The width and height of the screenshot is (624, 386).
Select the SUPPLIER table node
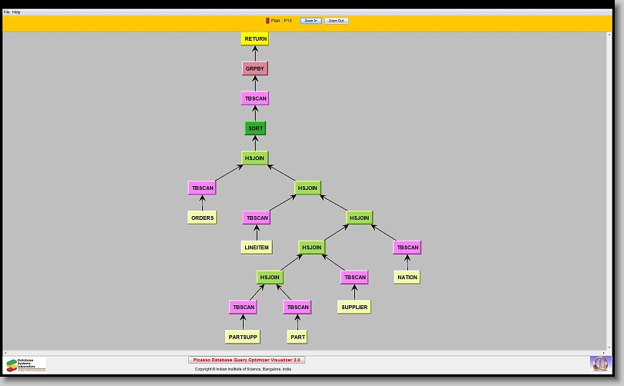coord(353,307)
